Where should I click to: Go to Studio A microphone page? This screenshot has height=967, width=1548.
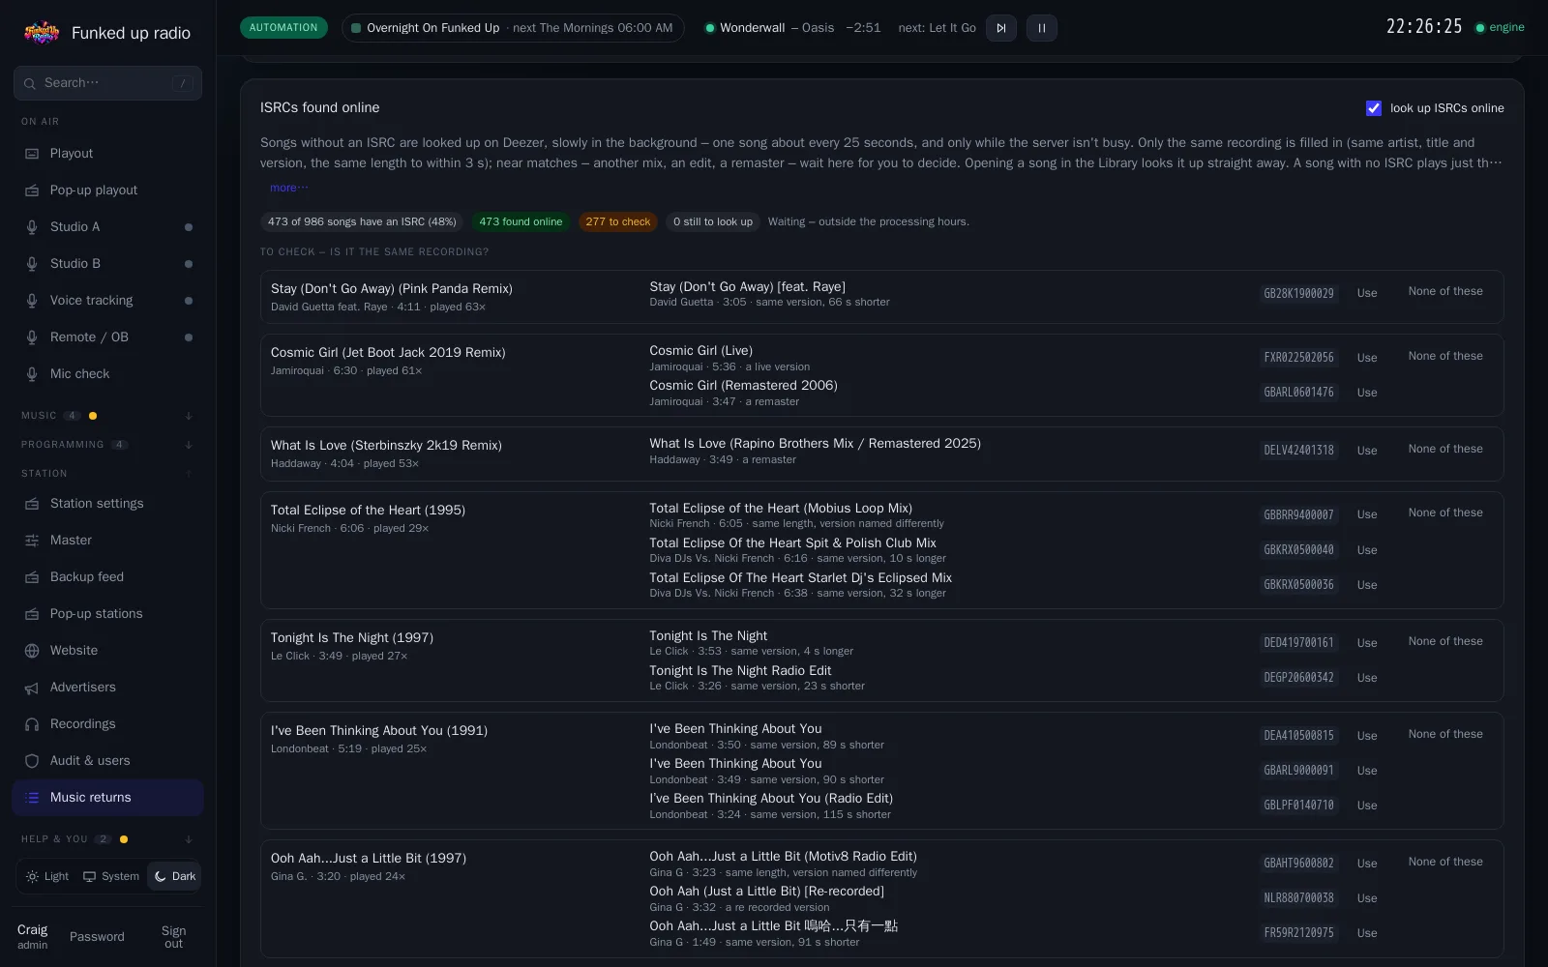click(107, 227)
